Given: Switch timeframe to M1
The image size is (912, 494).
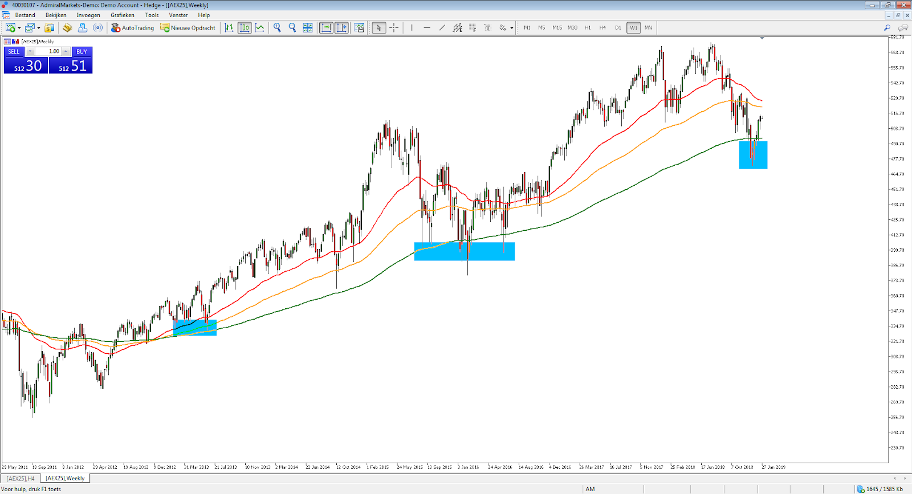Looking at the screenshot, I should pyautogui.click(x=527, y=27).
